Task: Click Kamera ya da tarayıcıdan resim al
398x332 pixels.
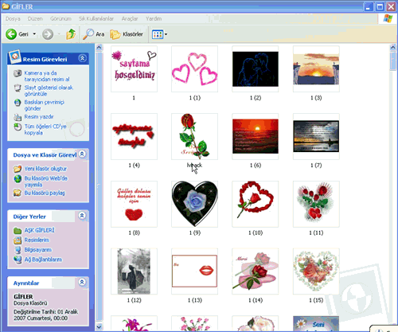Action: pyautogui.click(x=47, y=76)
